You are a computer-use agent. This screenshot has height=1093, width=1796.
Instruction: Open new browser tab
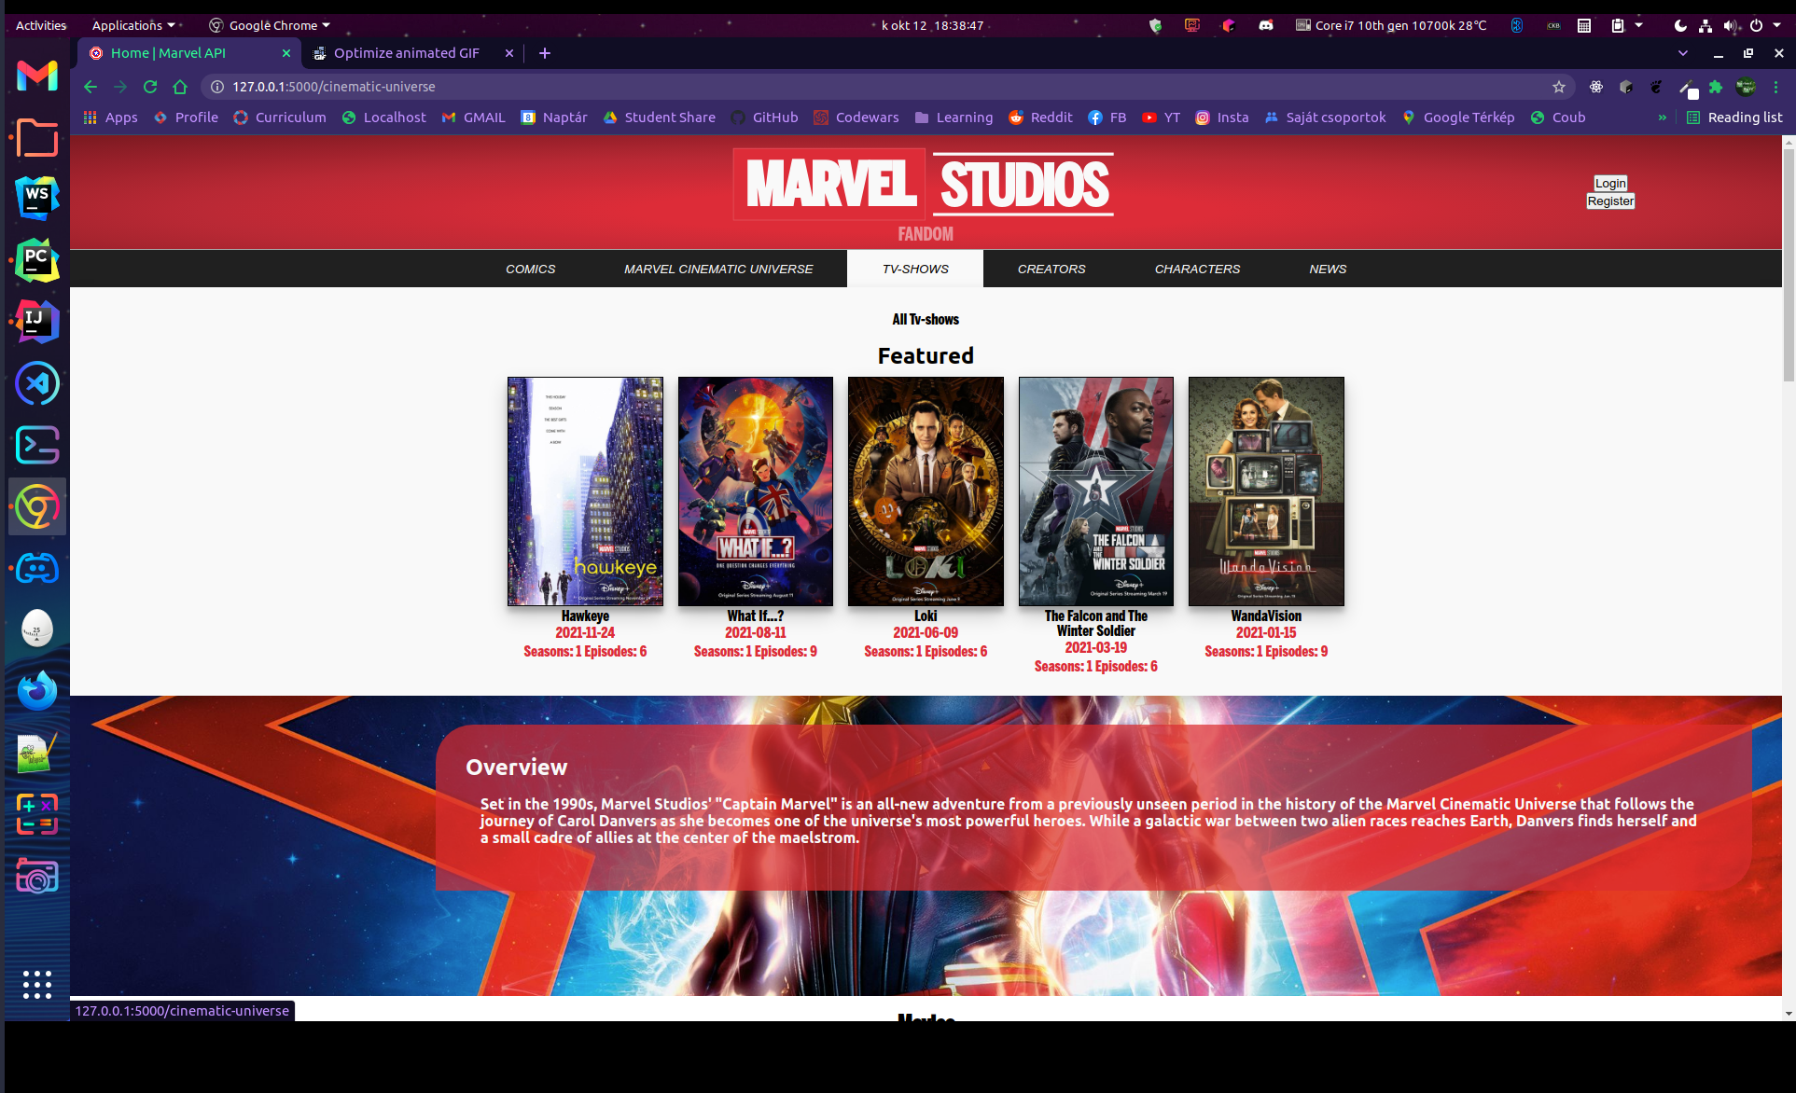[x=545, y=53]
